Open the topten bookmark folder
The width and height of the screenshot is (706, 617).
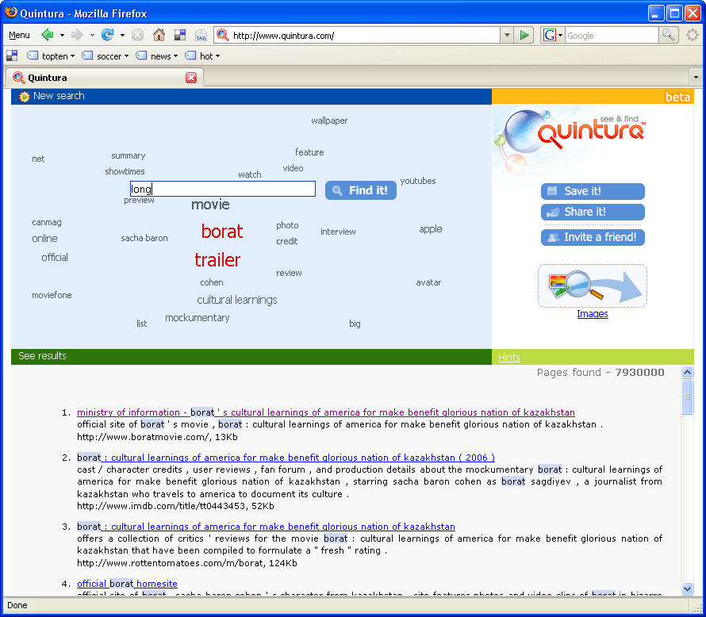(x=51, y=56)
